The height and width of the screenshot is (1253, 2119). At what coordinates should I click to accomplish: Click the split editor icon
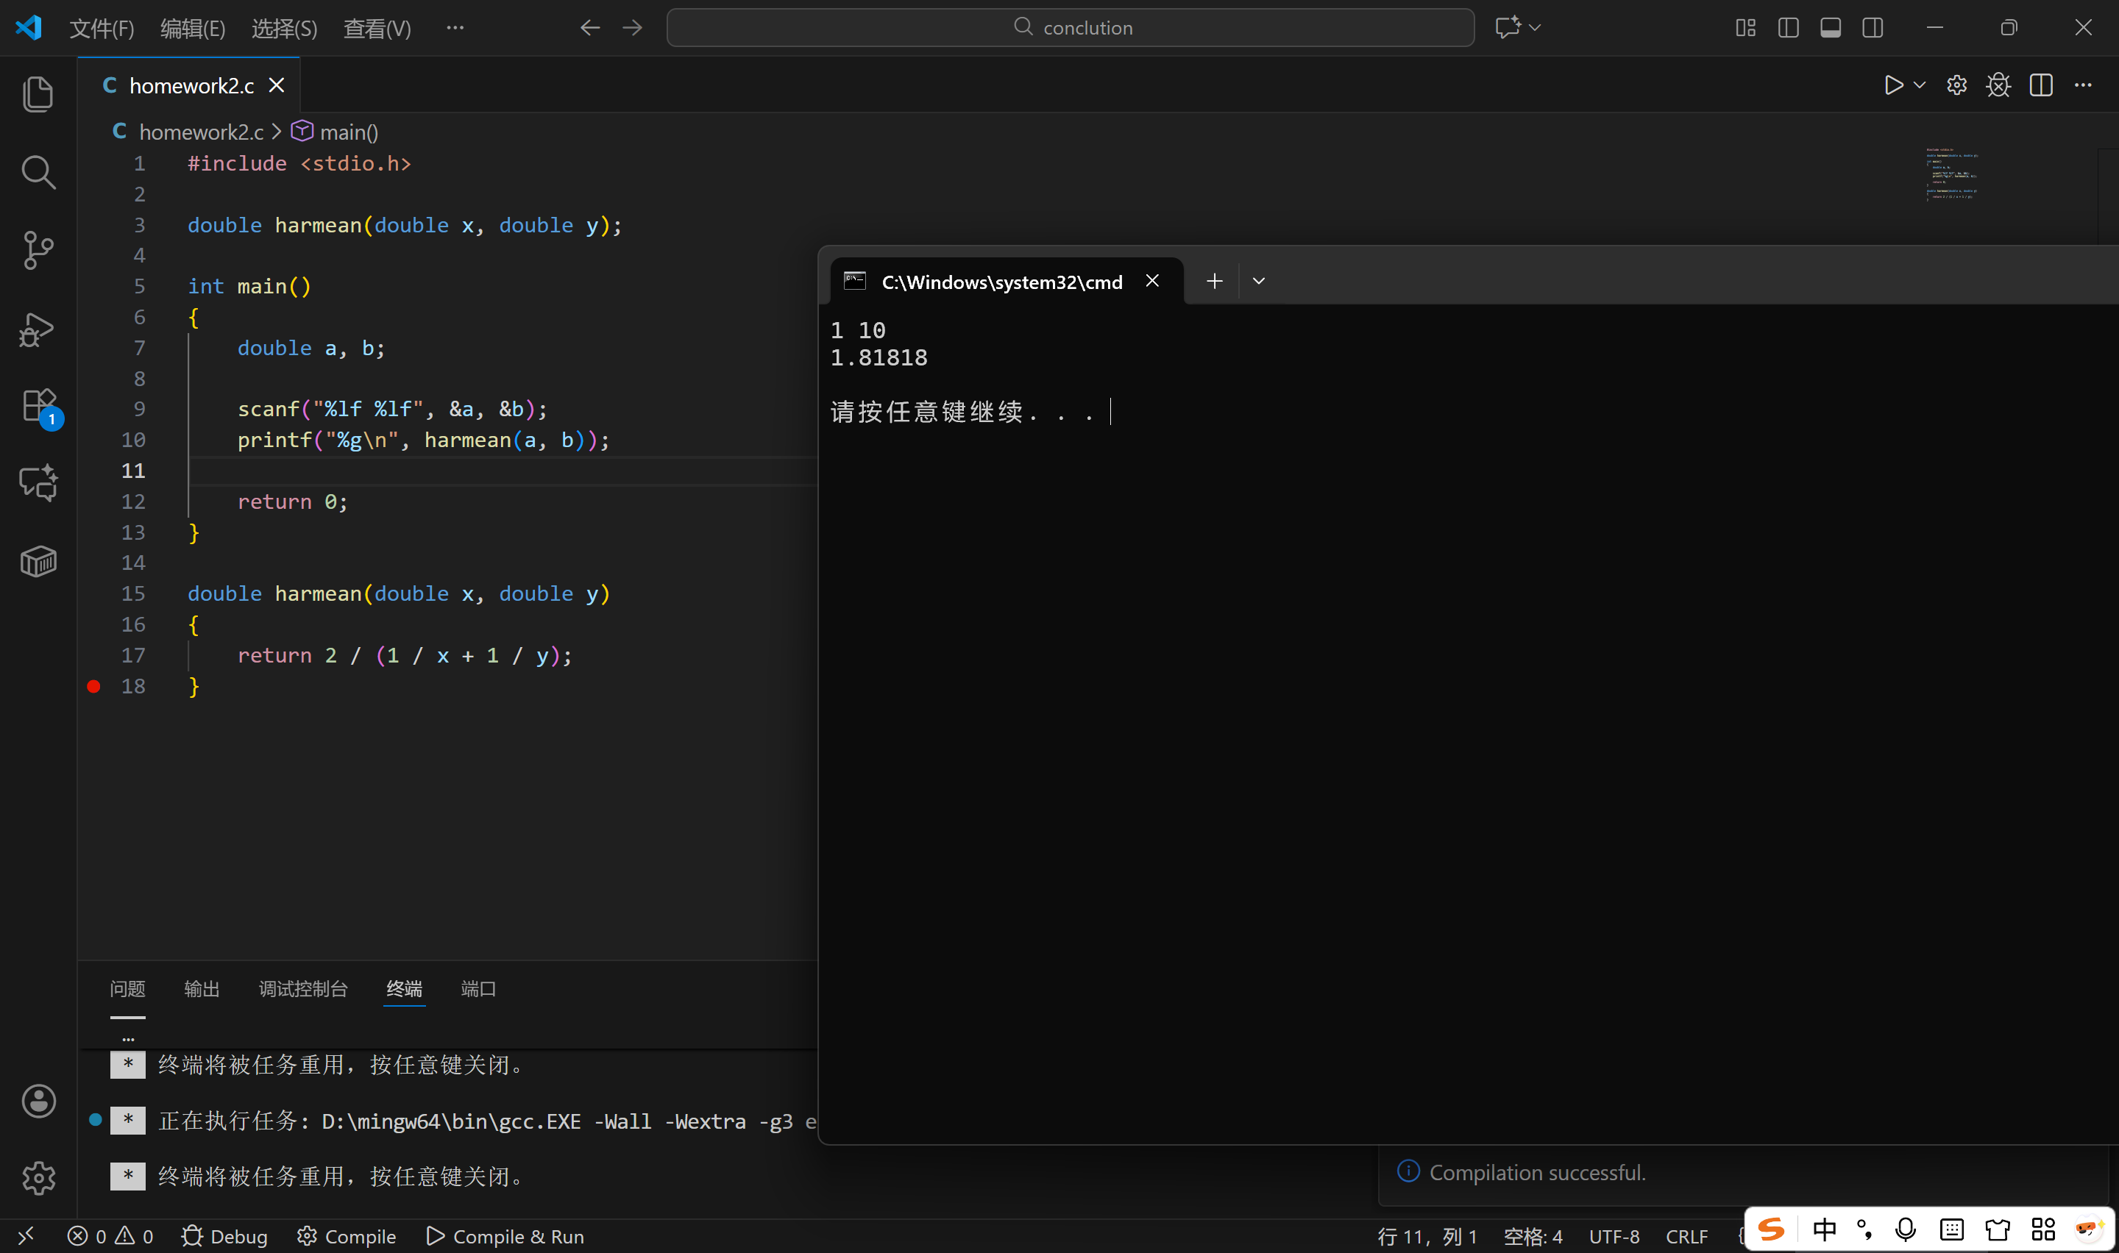coord(2040,85)
